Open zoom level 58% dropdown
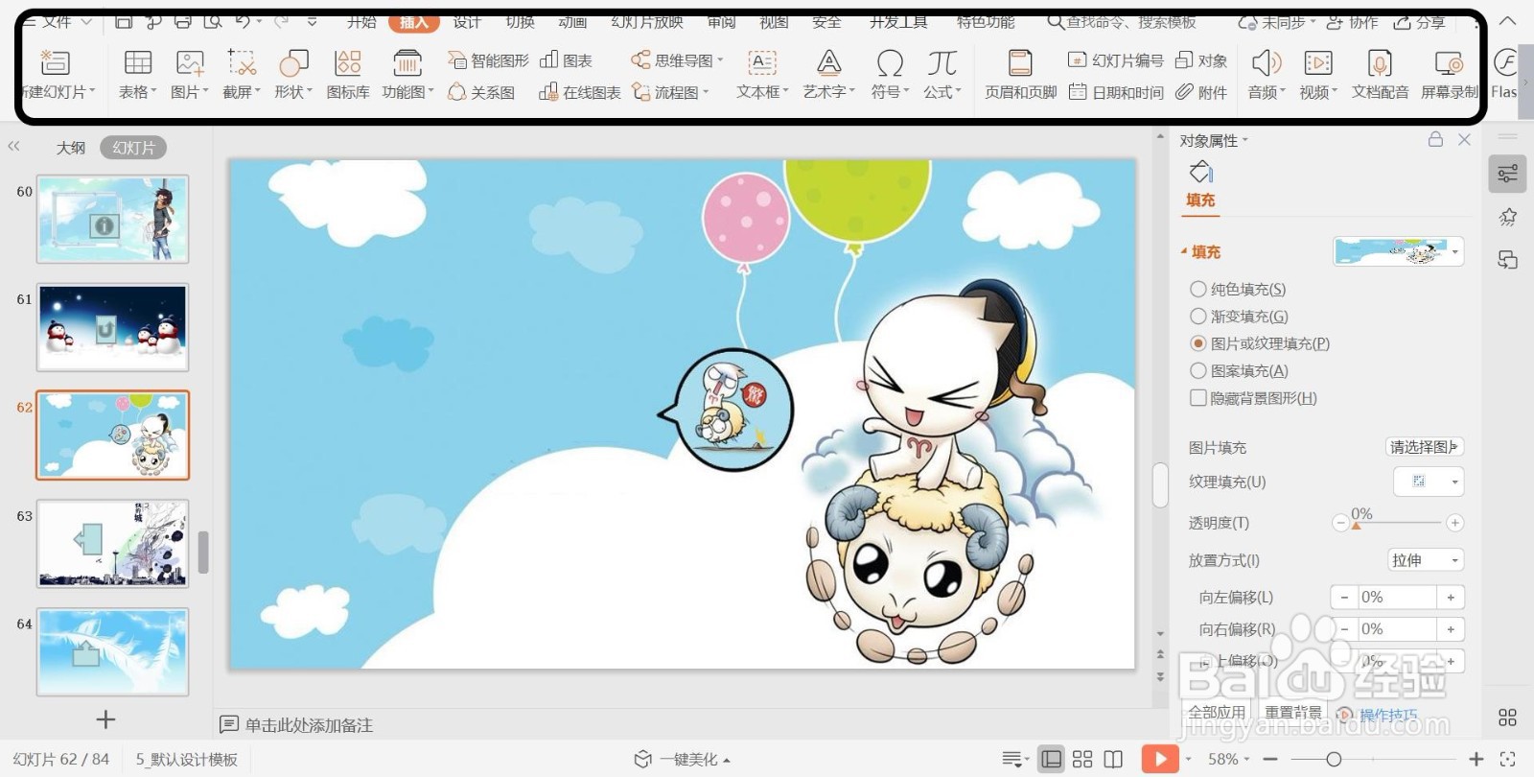This screenshot has width=1534, height=777. (x=1228, y=760)
